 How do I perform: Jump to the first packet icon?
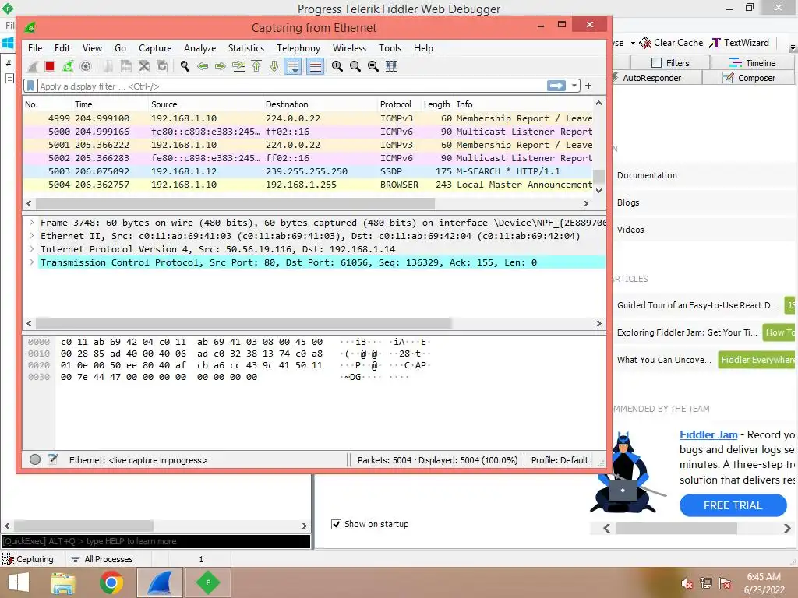(256, 66)
